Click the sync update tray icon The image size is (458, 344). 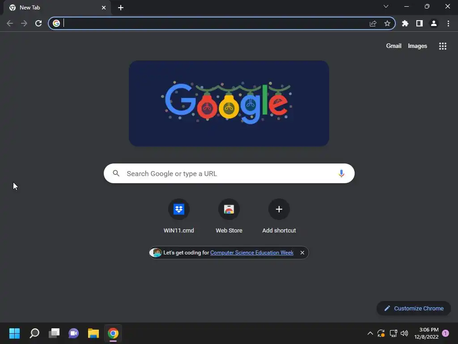point(381,333)
